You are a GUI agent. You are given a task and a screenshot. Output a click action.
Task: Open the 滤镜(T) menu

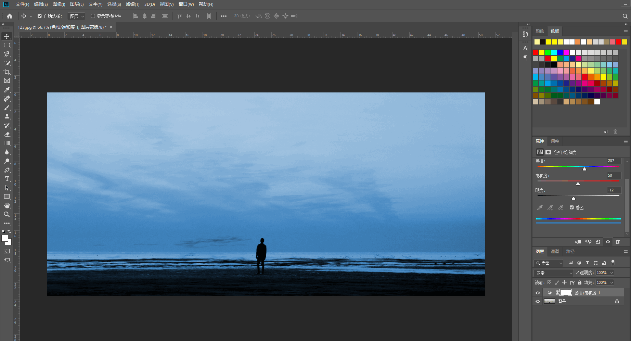(x=132, y=4)
